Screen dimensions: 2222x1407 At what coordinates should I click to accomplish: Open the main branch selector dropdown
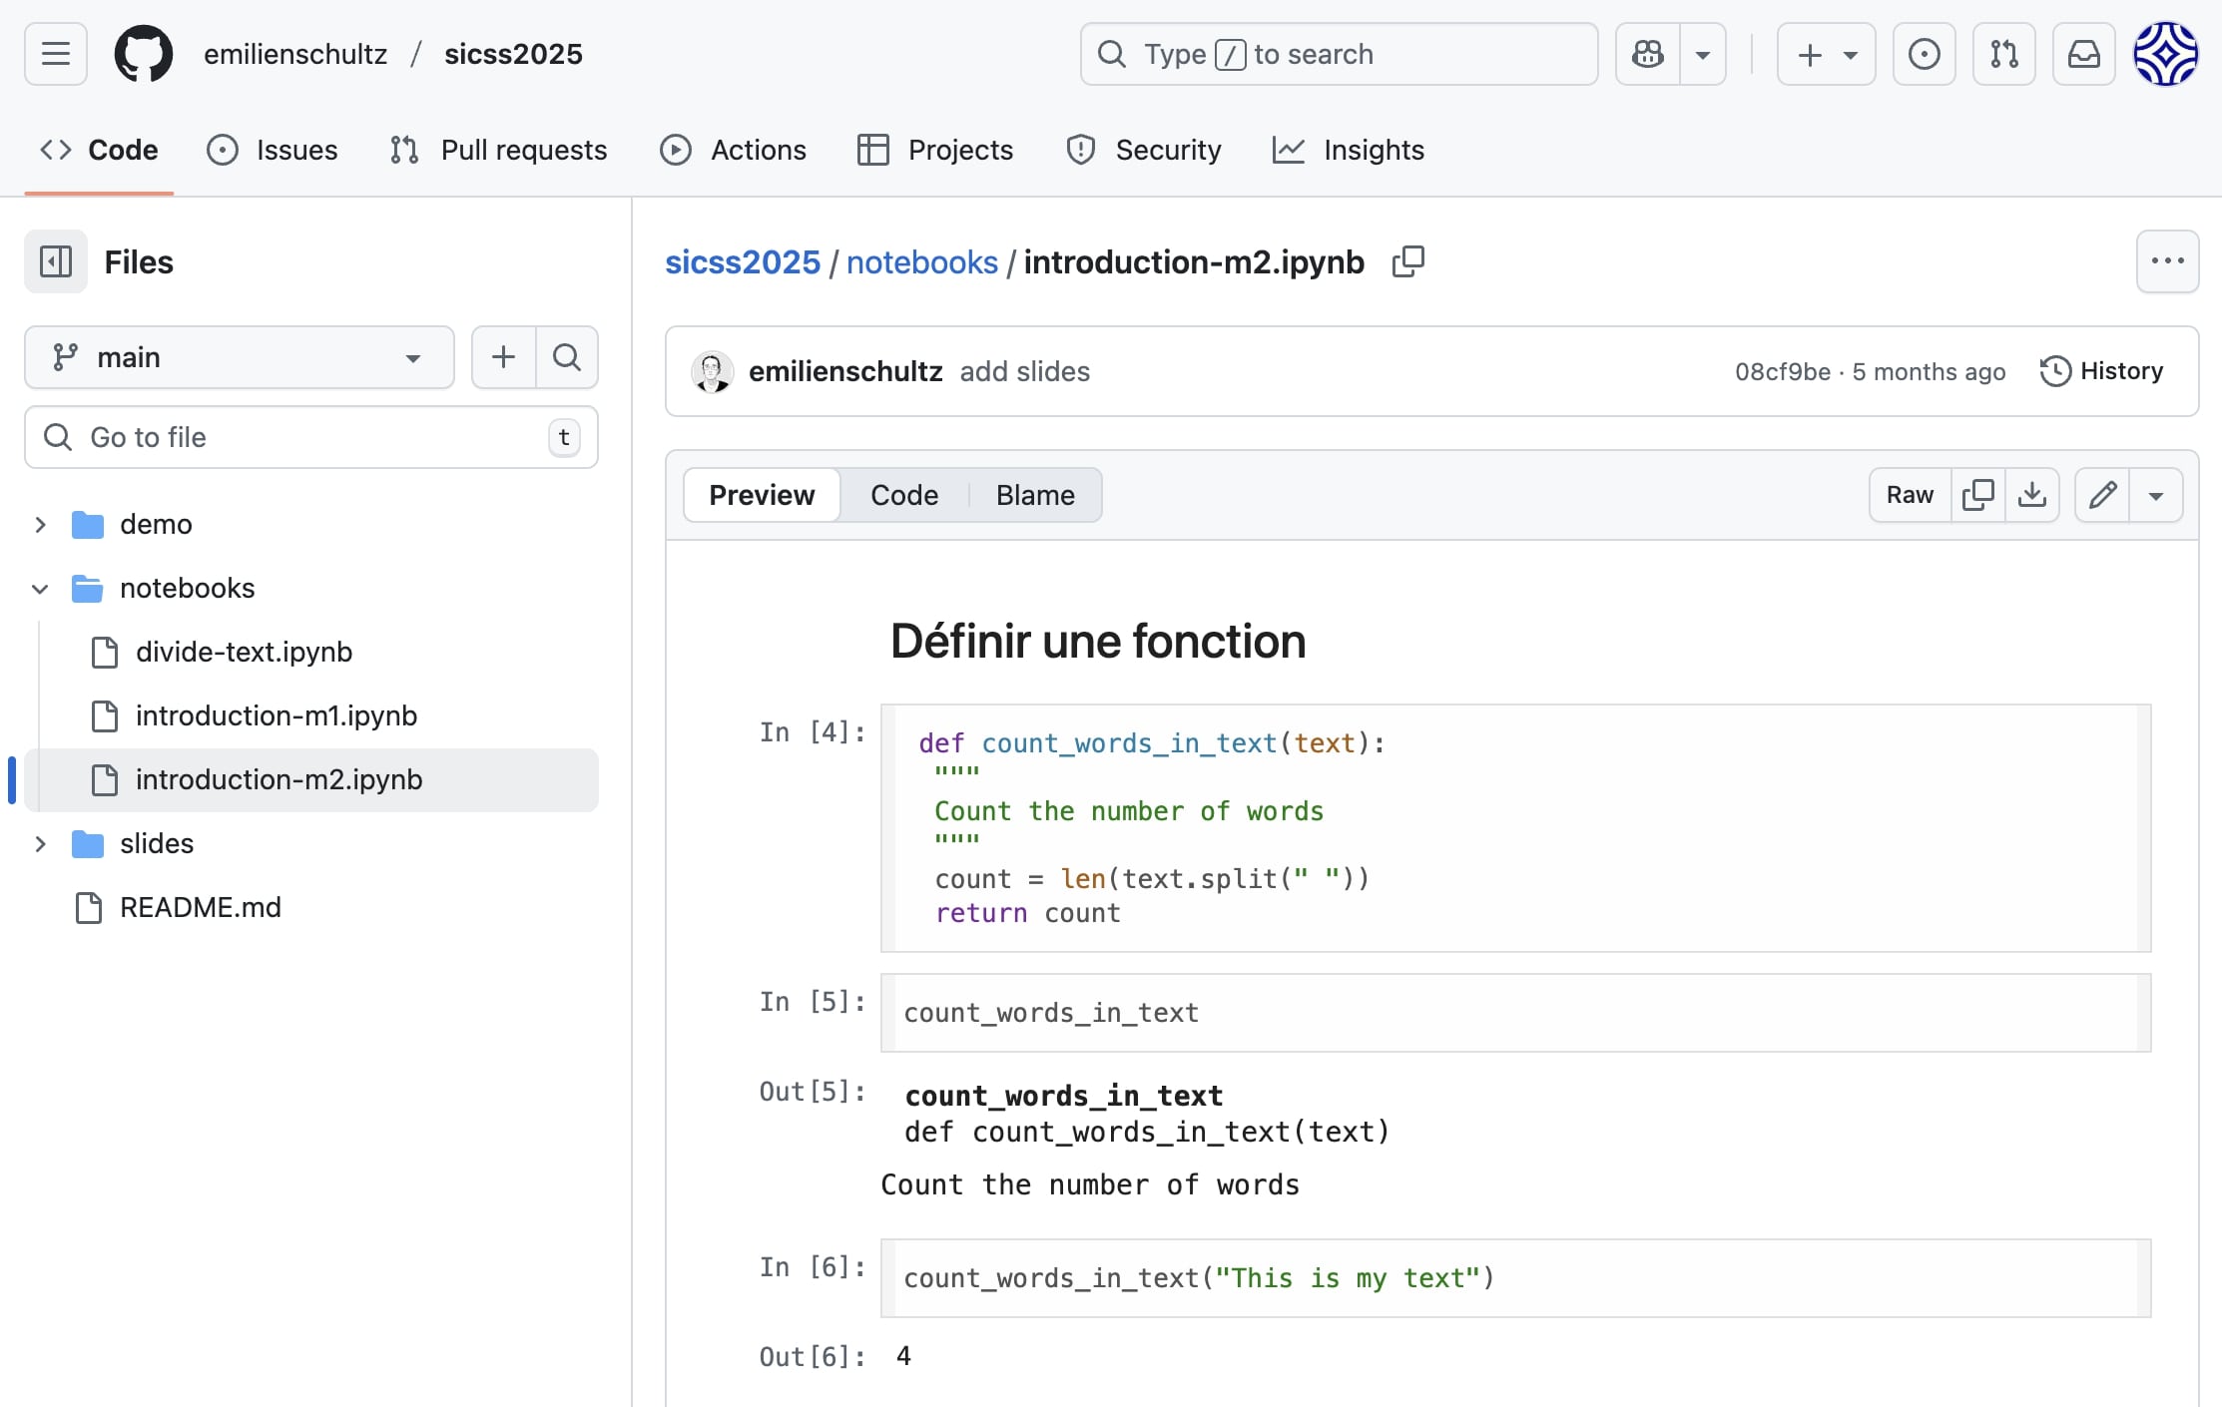tap(239, 356)
